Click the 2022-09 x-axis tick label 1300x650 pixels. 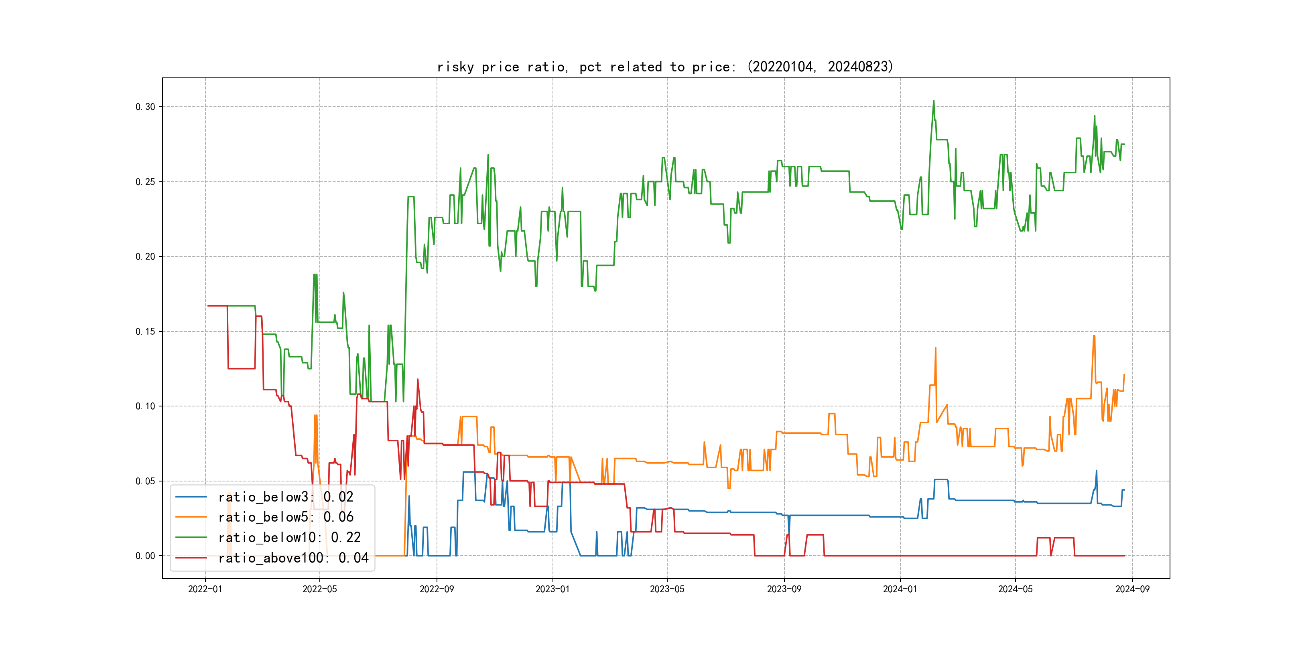(437, 589)
